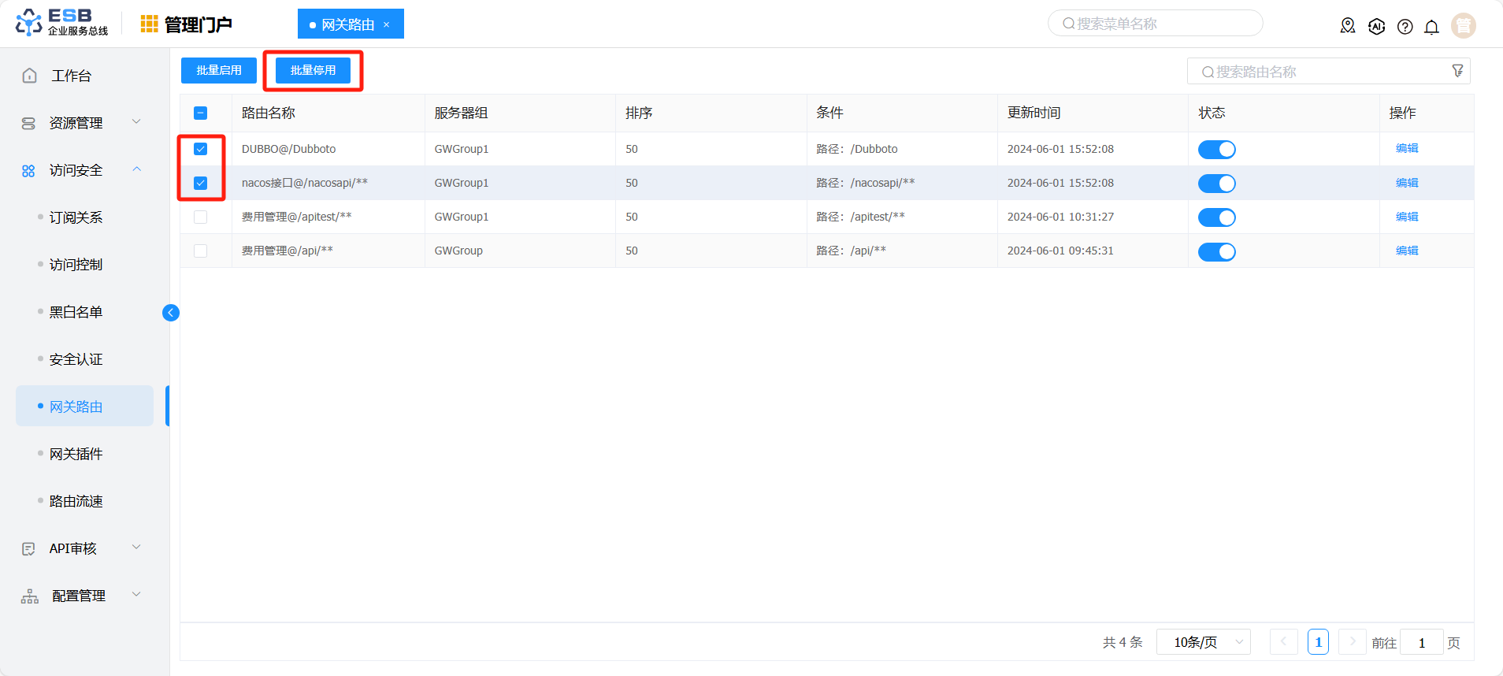Screen dimensions: 1503x676
Task: Toggle status switch for 费用管理@/api/** route
Action: coord(1216,251)
